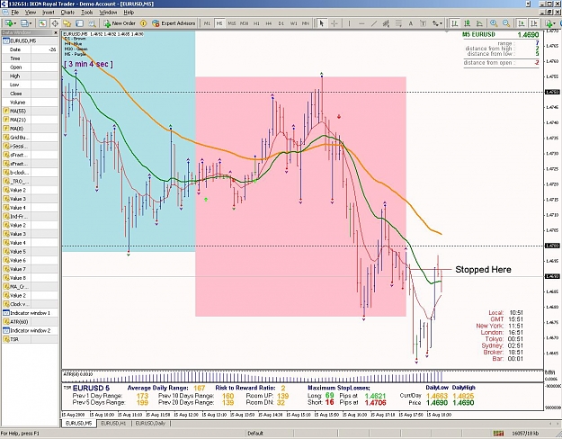Select the 'Stopped Here' chart label
Screen dimensions: 562x439
(483, 270)
